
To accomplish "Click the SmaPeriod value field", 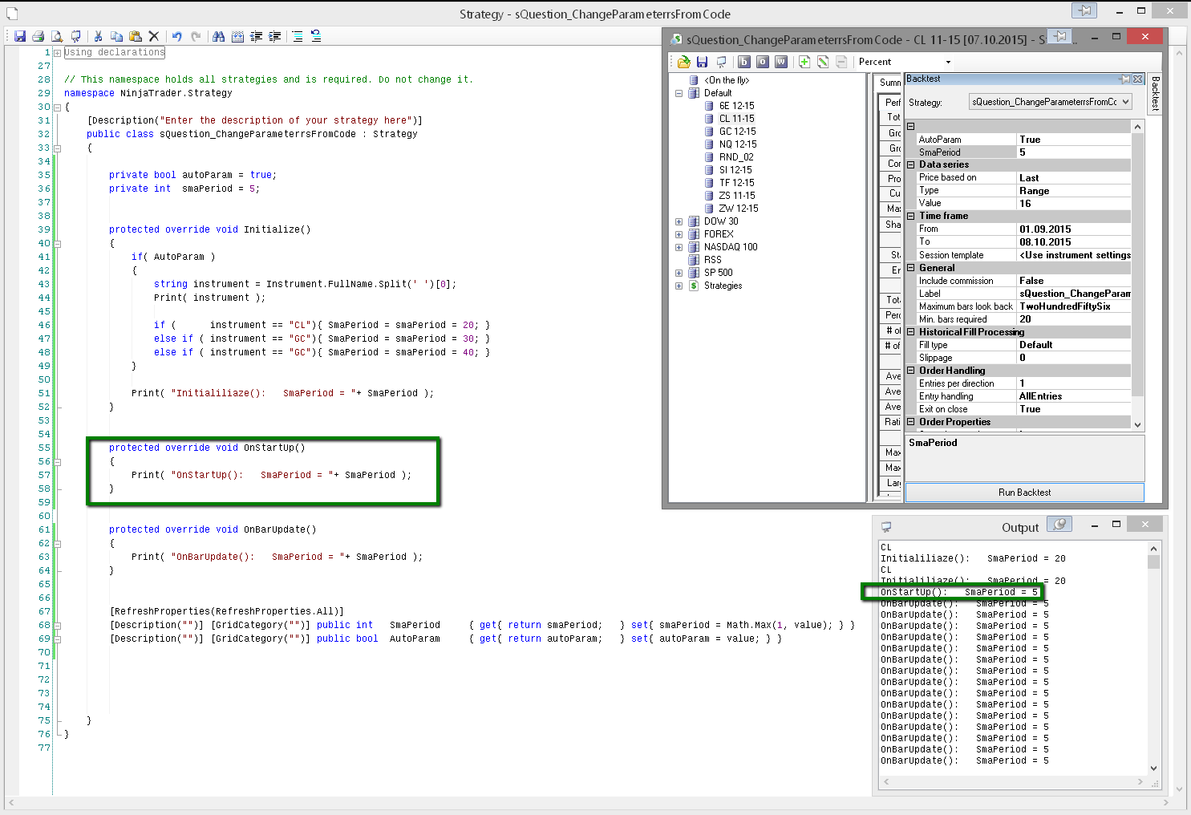I will [1073, 152].
